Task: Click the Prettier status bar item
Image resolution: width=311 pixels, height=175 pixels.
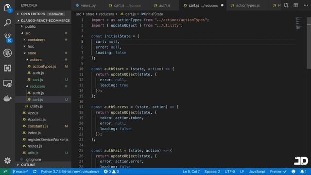Action: pyautogui.click(x=278, y=172)
